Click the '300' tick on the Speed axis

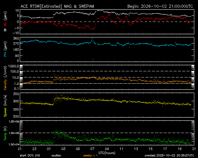pyautogui.click(x=16, y=101)
